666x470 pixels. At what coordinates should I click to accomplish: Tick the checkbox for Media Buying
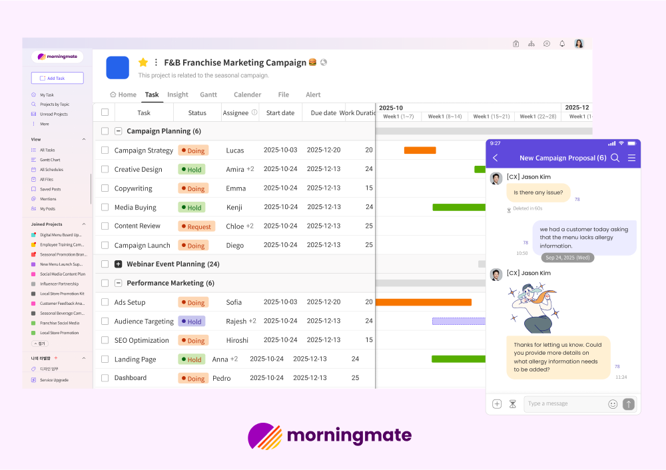click(105, 207)
